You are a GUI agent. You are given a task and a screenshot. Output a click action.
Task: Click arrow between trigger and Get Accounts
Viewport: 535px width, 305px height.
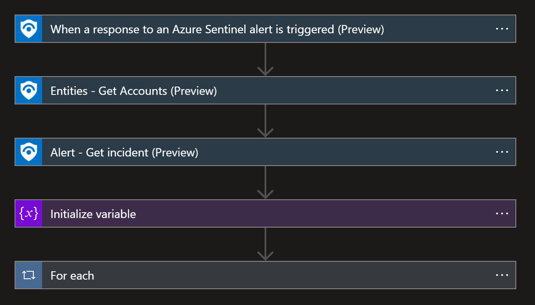265,60
